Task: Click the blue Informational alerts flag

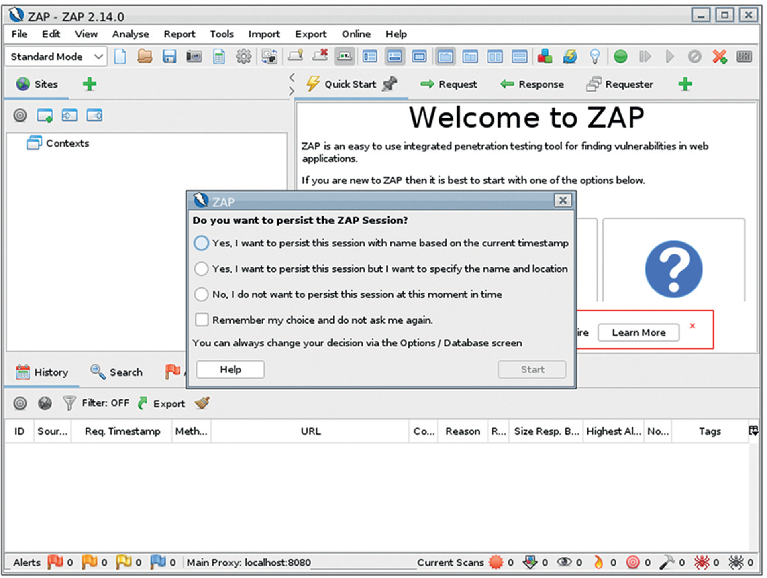Action: pos(158,562)
